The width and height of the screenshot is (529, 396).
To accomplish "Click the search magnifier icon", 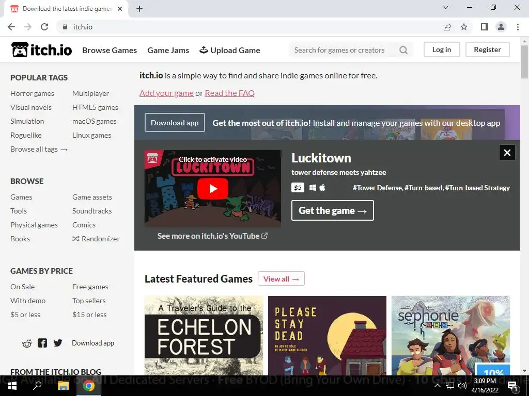I will coord(403,50).
